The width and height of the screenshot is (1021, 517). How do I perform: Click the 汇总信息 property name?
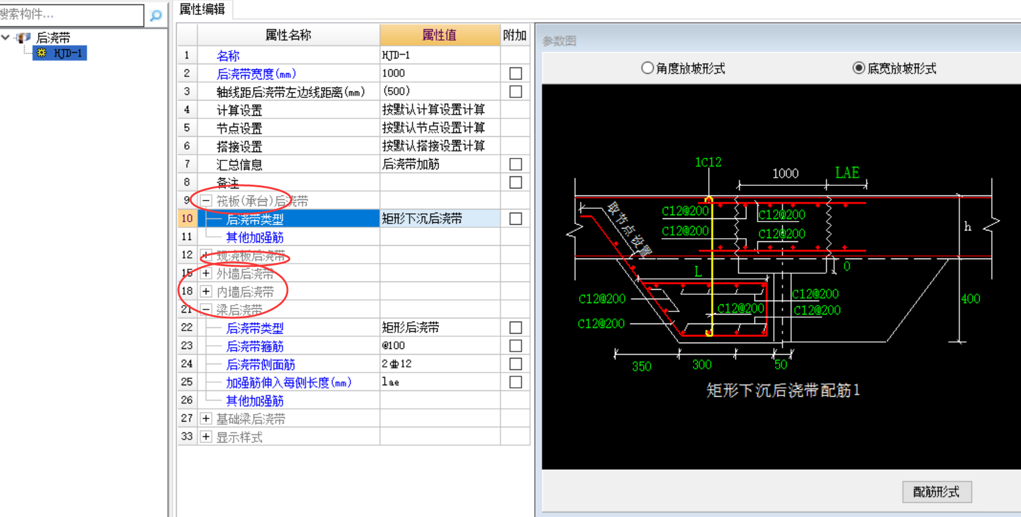click(x=239, y=165)
